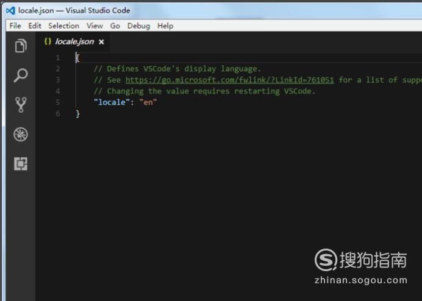Viewport: 422px width, 301px height.
Task: Open the Search view in activity bar
Action: (x=21, y=75)
